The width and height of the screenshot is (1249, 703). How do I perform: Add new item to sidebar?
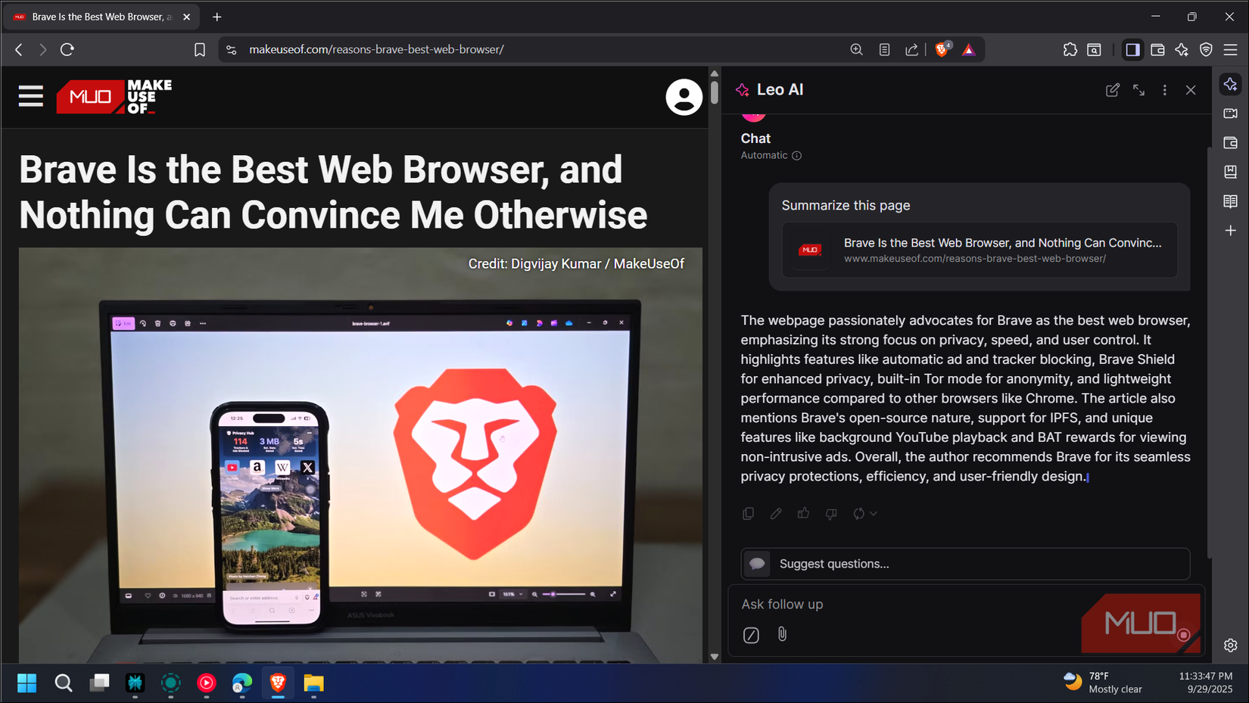[1231, 230]
